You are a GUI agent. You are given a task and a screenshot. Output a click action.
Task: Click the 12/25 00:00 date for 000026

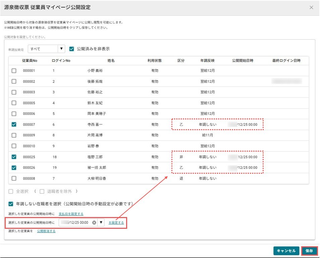[x=243, y=167]
